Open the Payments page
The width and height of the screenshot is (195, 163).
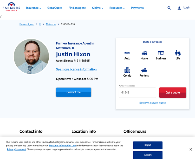(137, 8)
